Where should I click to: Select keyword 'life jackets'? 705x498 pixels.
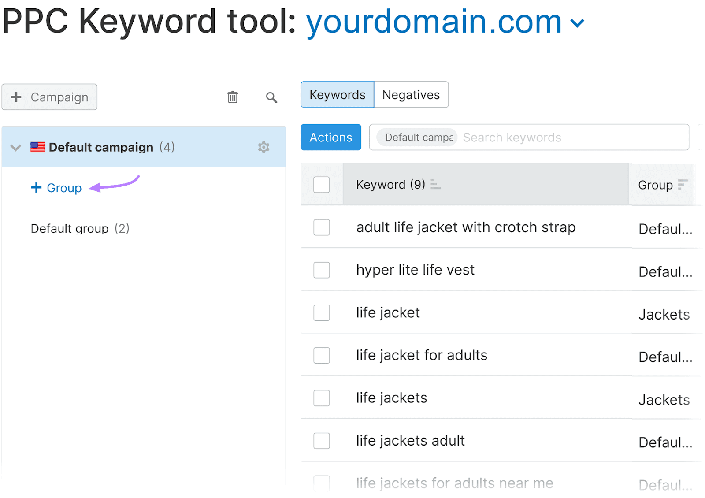point(392,398)
